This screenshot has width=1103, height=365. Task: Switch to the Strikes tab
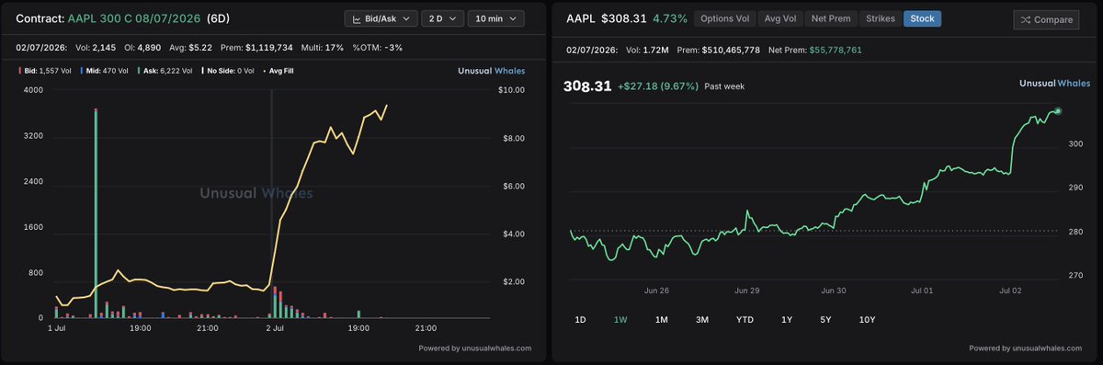click(x=880, y=18)
